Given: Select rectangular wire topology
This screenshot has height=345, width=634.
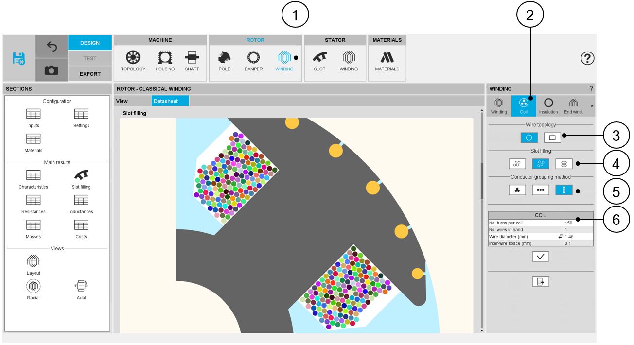Looking at the screenshot, I should coord(552,138).
